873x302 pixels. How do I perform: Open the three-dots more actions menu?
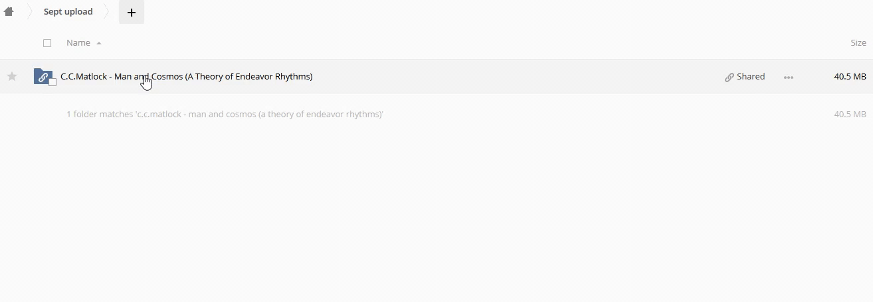[x=789, y=77]
